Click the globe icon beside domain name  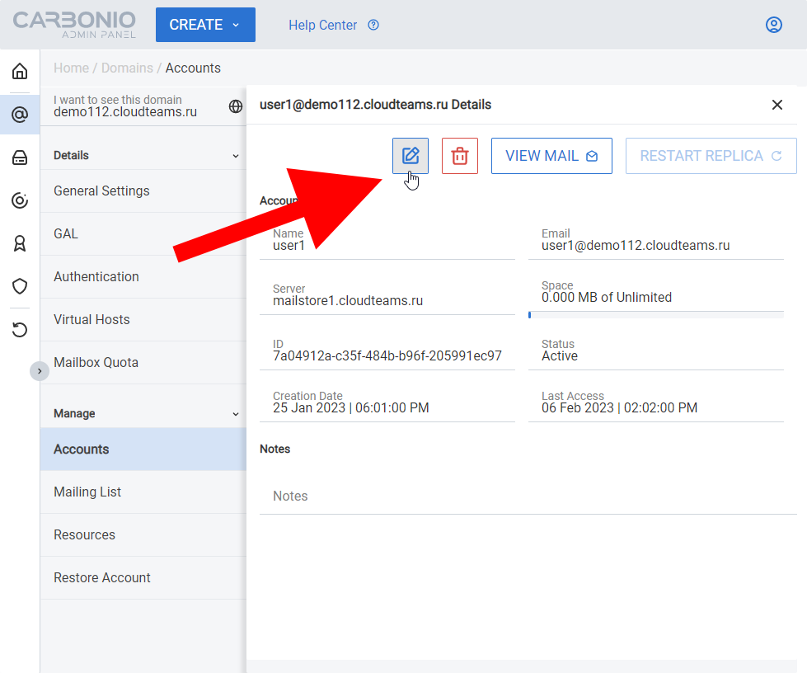[x=236, y=106]
